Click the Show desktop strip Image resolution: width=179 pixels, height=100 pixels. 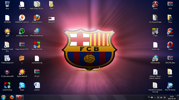(x=178, y=97)
